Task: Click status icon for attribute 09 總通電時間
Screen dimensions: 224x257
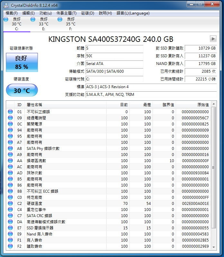Action: (10, 118)
